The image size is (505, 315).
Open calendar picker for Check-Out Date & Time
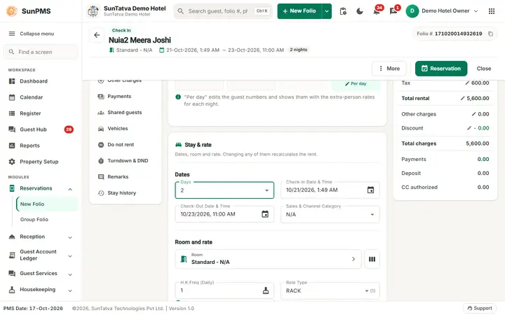pyautogui.click(x=265, y=214)
